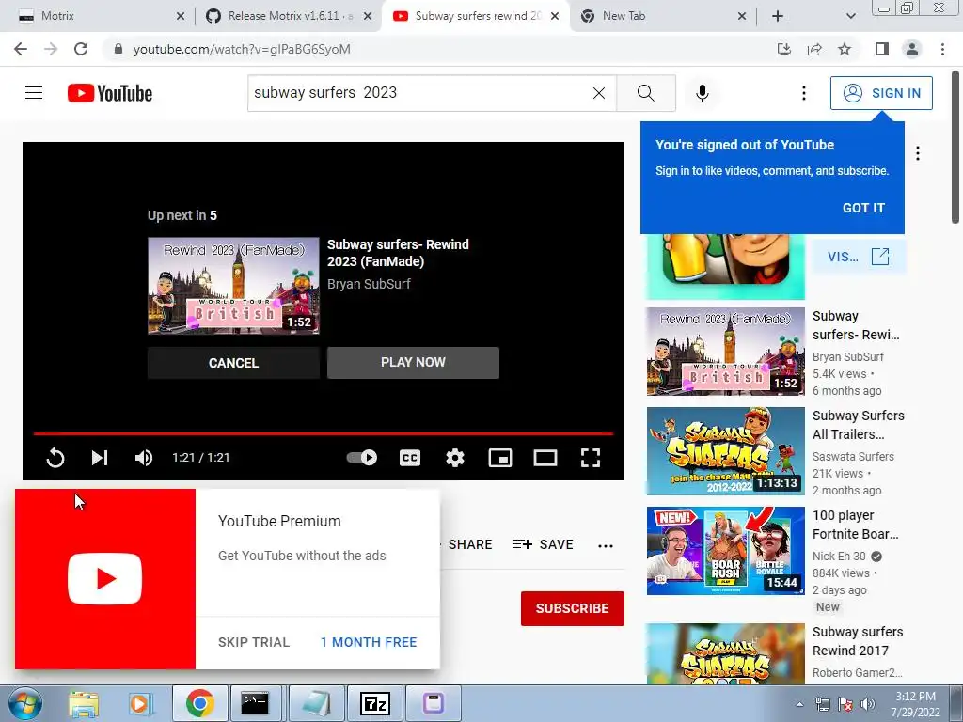Screen dimensions: 963x722
Task: Open the YouTube hamburger guide menu
Action: 34,93
